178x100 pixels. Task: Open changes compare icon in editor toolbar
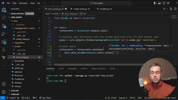point(171,9)
